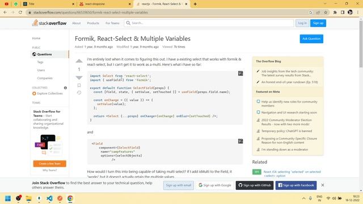Open the About menu item

77,23
